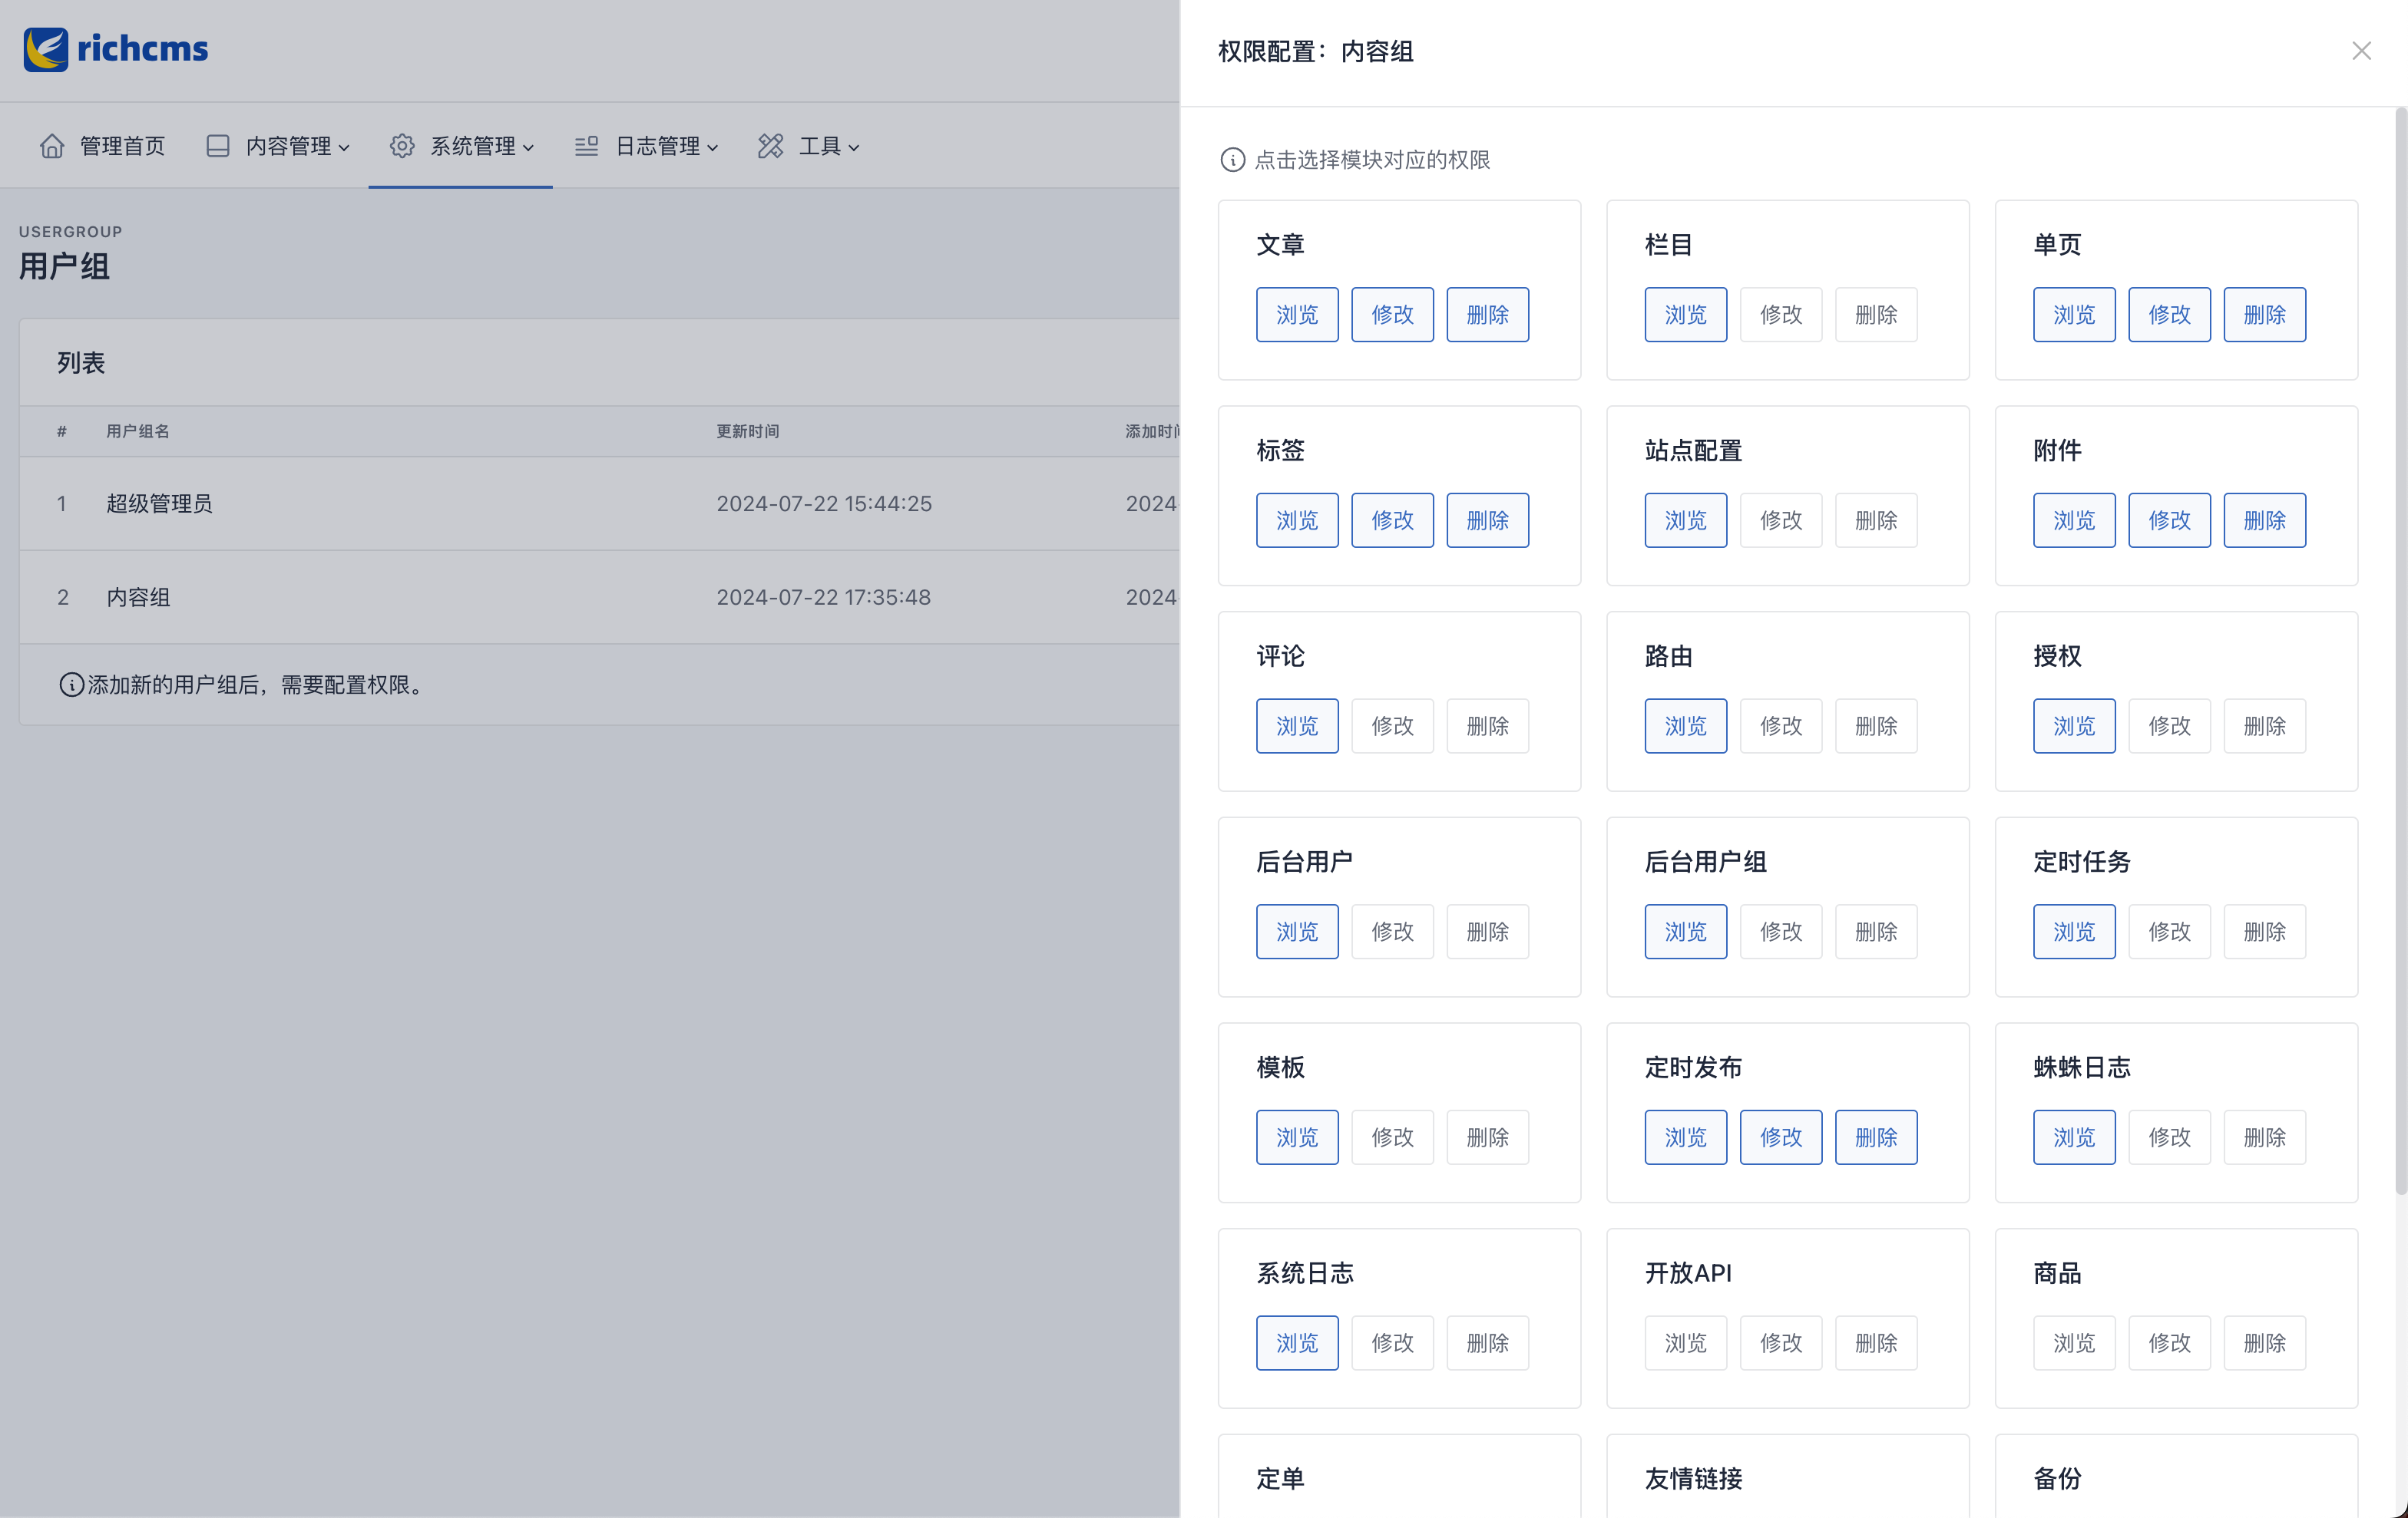Toggle 修改 permission for 文章
This screenshot has width=2408, height=1518.
(x=1392, y=315)
